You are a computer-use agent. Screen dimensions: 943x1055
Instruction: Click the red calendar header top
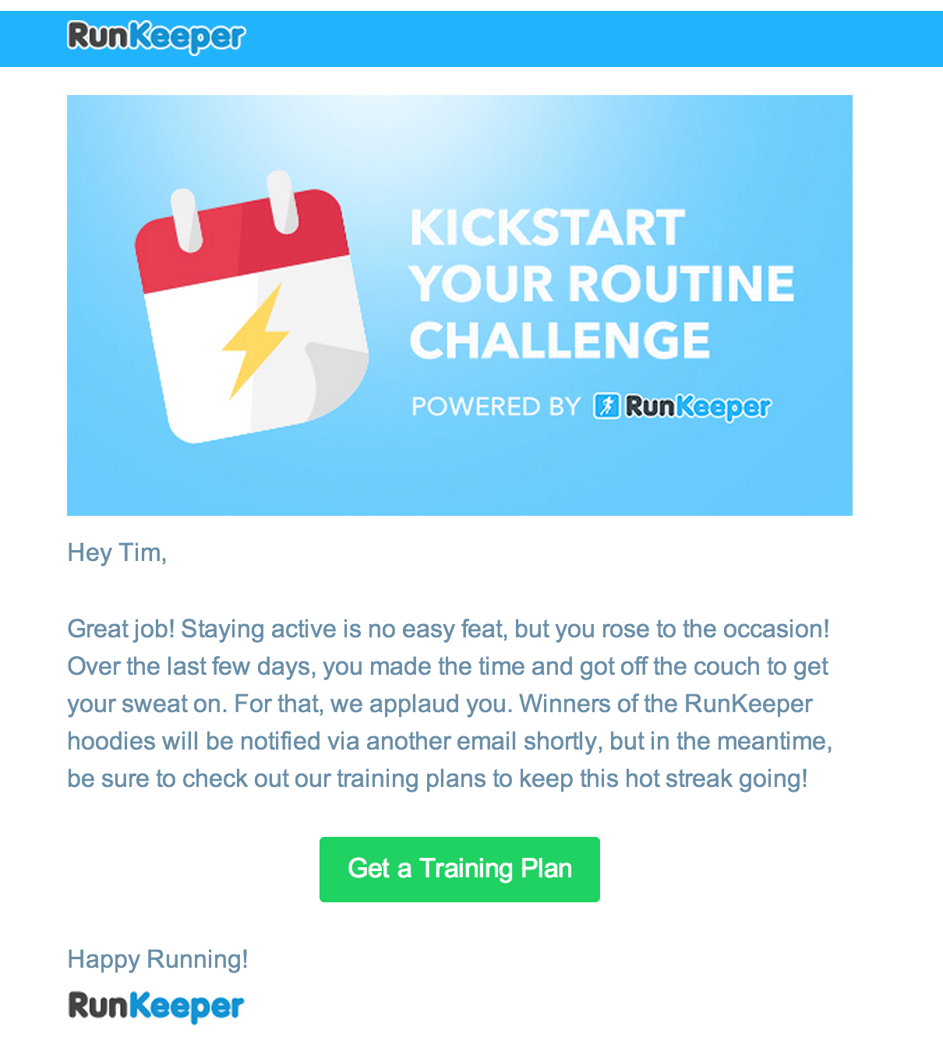click(242, 240)
